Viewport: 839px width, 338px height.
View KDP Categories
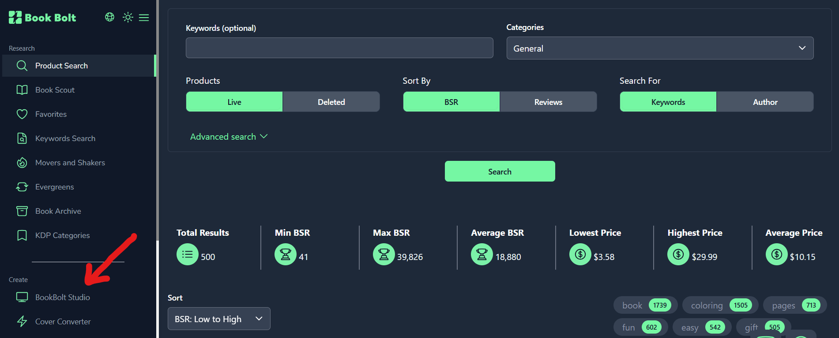pos(79,235)
